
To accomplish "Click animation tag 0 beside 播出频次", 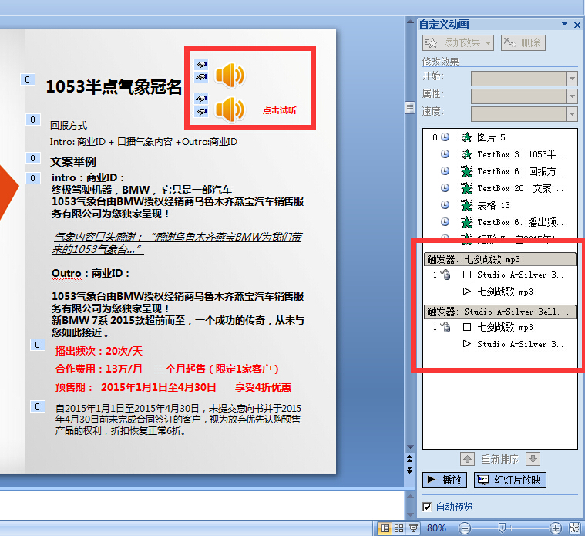I will 37,345.
